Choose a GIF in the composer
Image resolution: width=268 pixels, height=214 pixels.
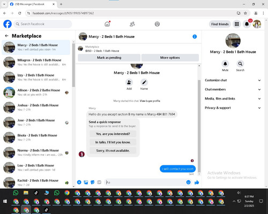click(x=99, y=182)
